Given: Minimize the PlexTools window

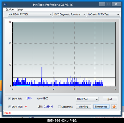Looking at the screenshot, I should [x=102, y=4].
